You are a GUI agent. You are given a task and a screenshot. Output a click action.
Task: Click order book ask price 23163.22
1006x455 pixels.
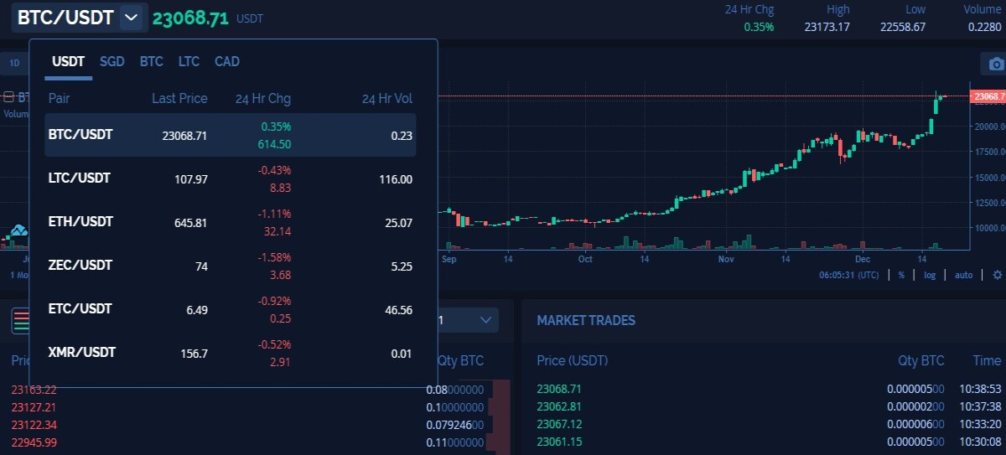coord(34,390)
